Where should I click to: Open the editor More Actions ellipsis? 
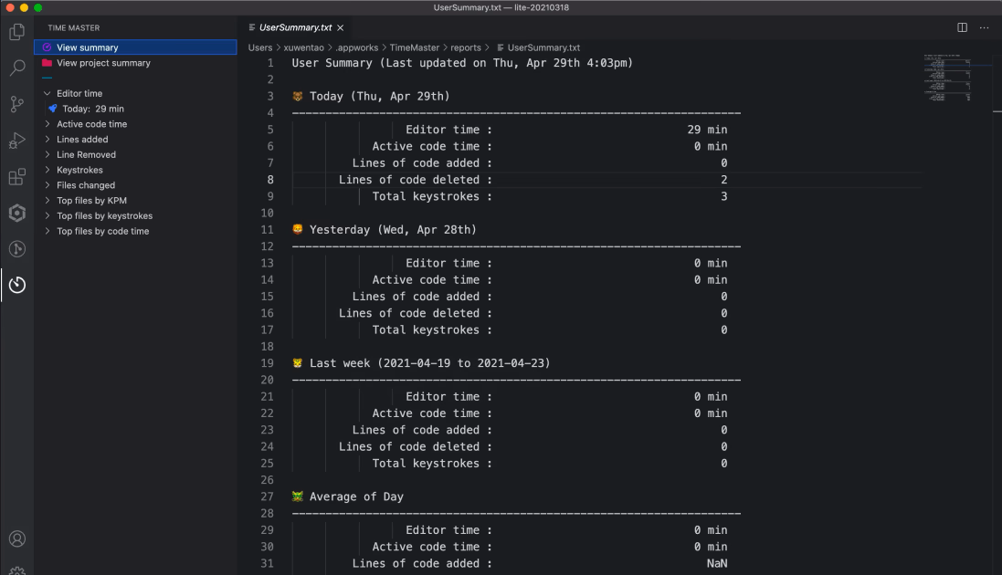click(x=984, y=27)
